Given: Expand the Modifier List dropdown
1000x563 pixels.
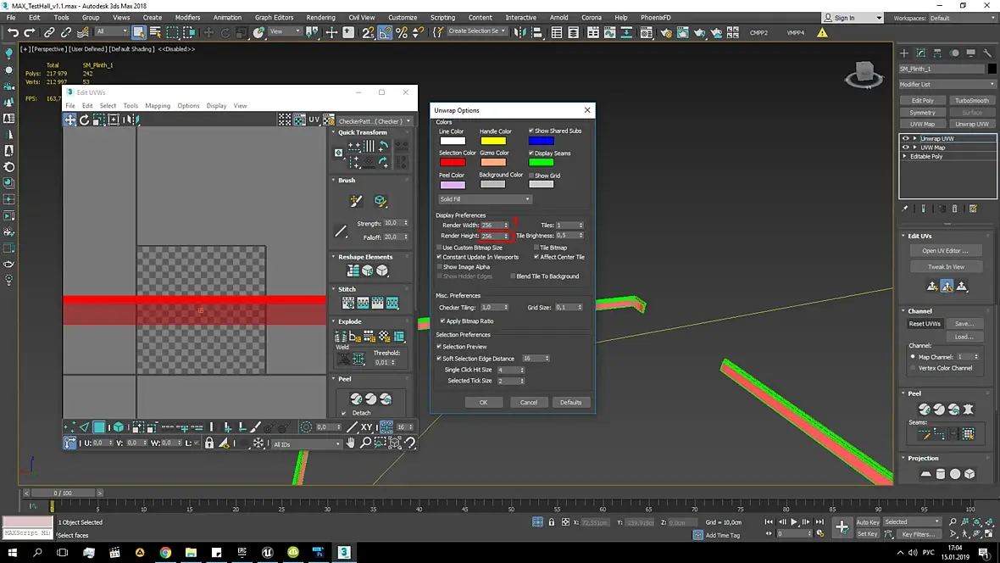Looking at the screenshot, I should tap(947, 85).
